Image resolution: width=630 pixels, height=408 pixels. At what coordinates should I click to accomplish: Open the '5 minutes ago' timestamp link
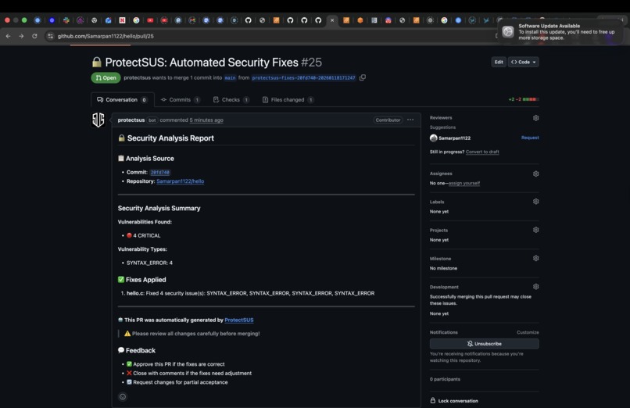[206, 120]
